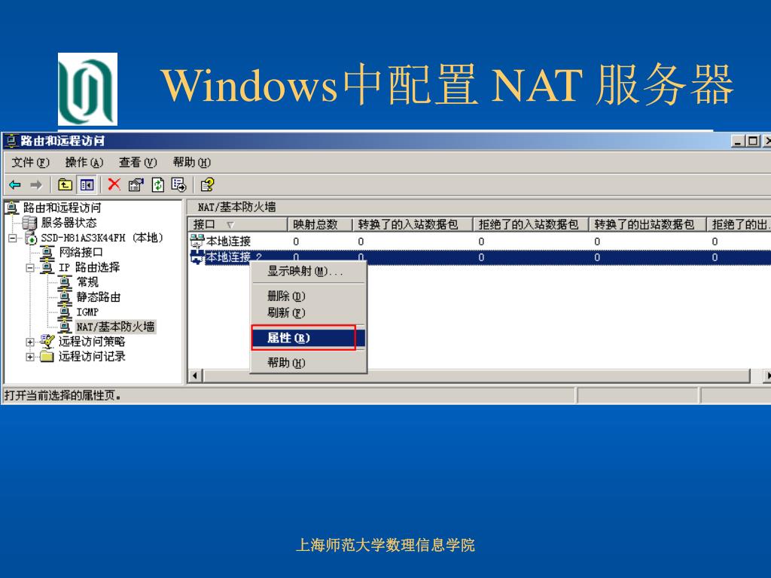The width and height of the screenshot is (771, 578).
Task: Click the 远程访问策略 icon
Action: [x=47, y=341]
